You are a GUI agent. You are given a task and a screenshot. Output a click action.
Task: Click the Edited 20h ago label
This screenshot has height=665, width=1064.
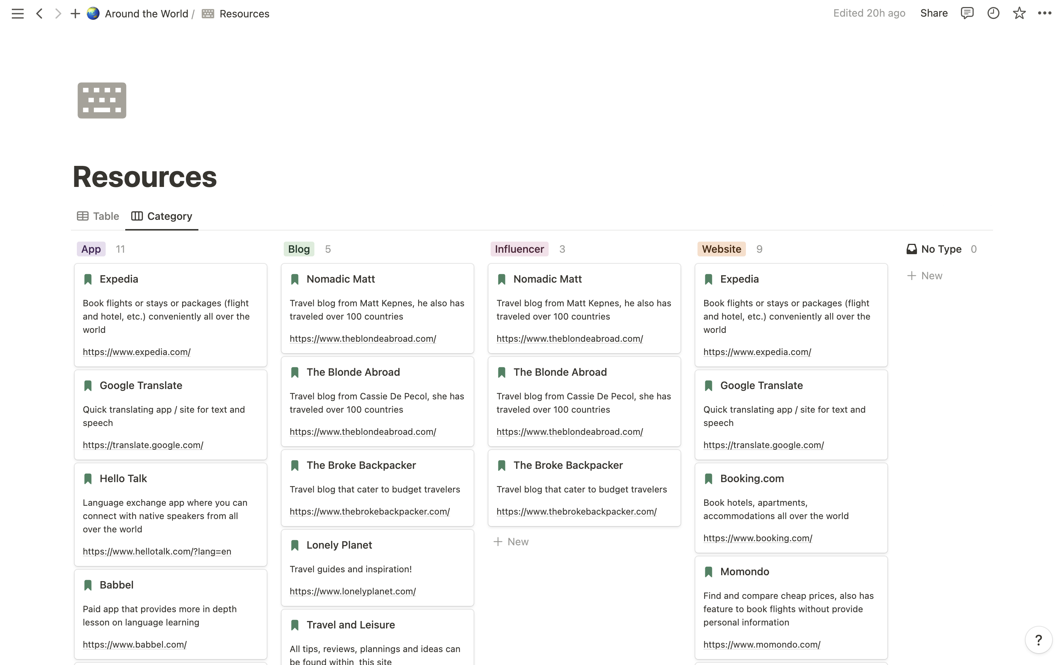click(x=869, y=13)
